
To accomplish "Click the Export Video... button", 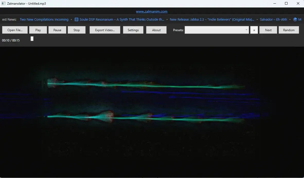I will [105, 30].
